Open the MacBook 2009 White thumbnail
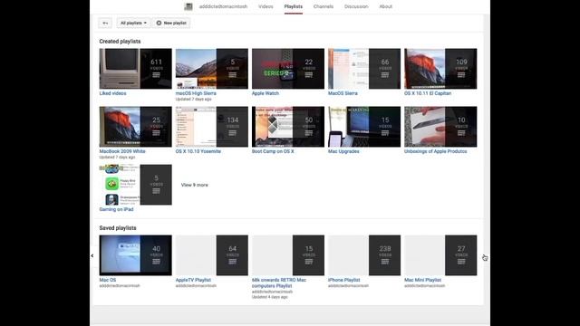This screenshot has width=580, height=326. pyautogui.click(x=135, y=127)
